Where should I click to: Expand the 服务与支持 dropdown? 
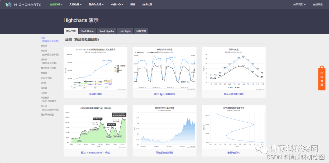(x=96, y=4)
